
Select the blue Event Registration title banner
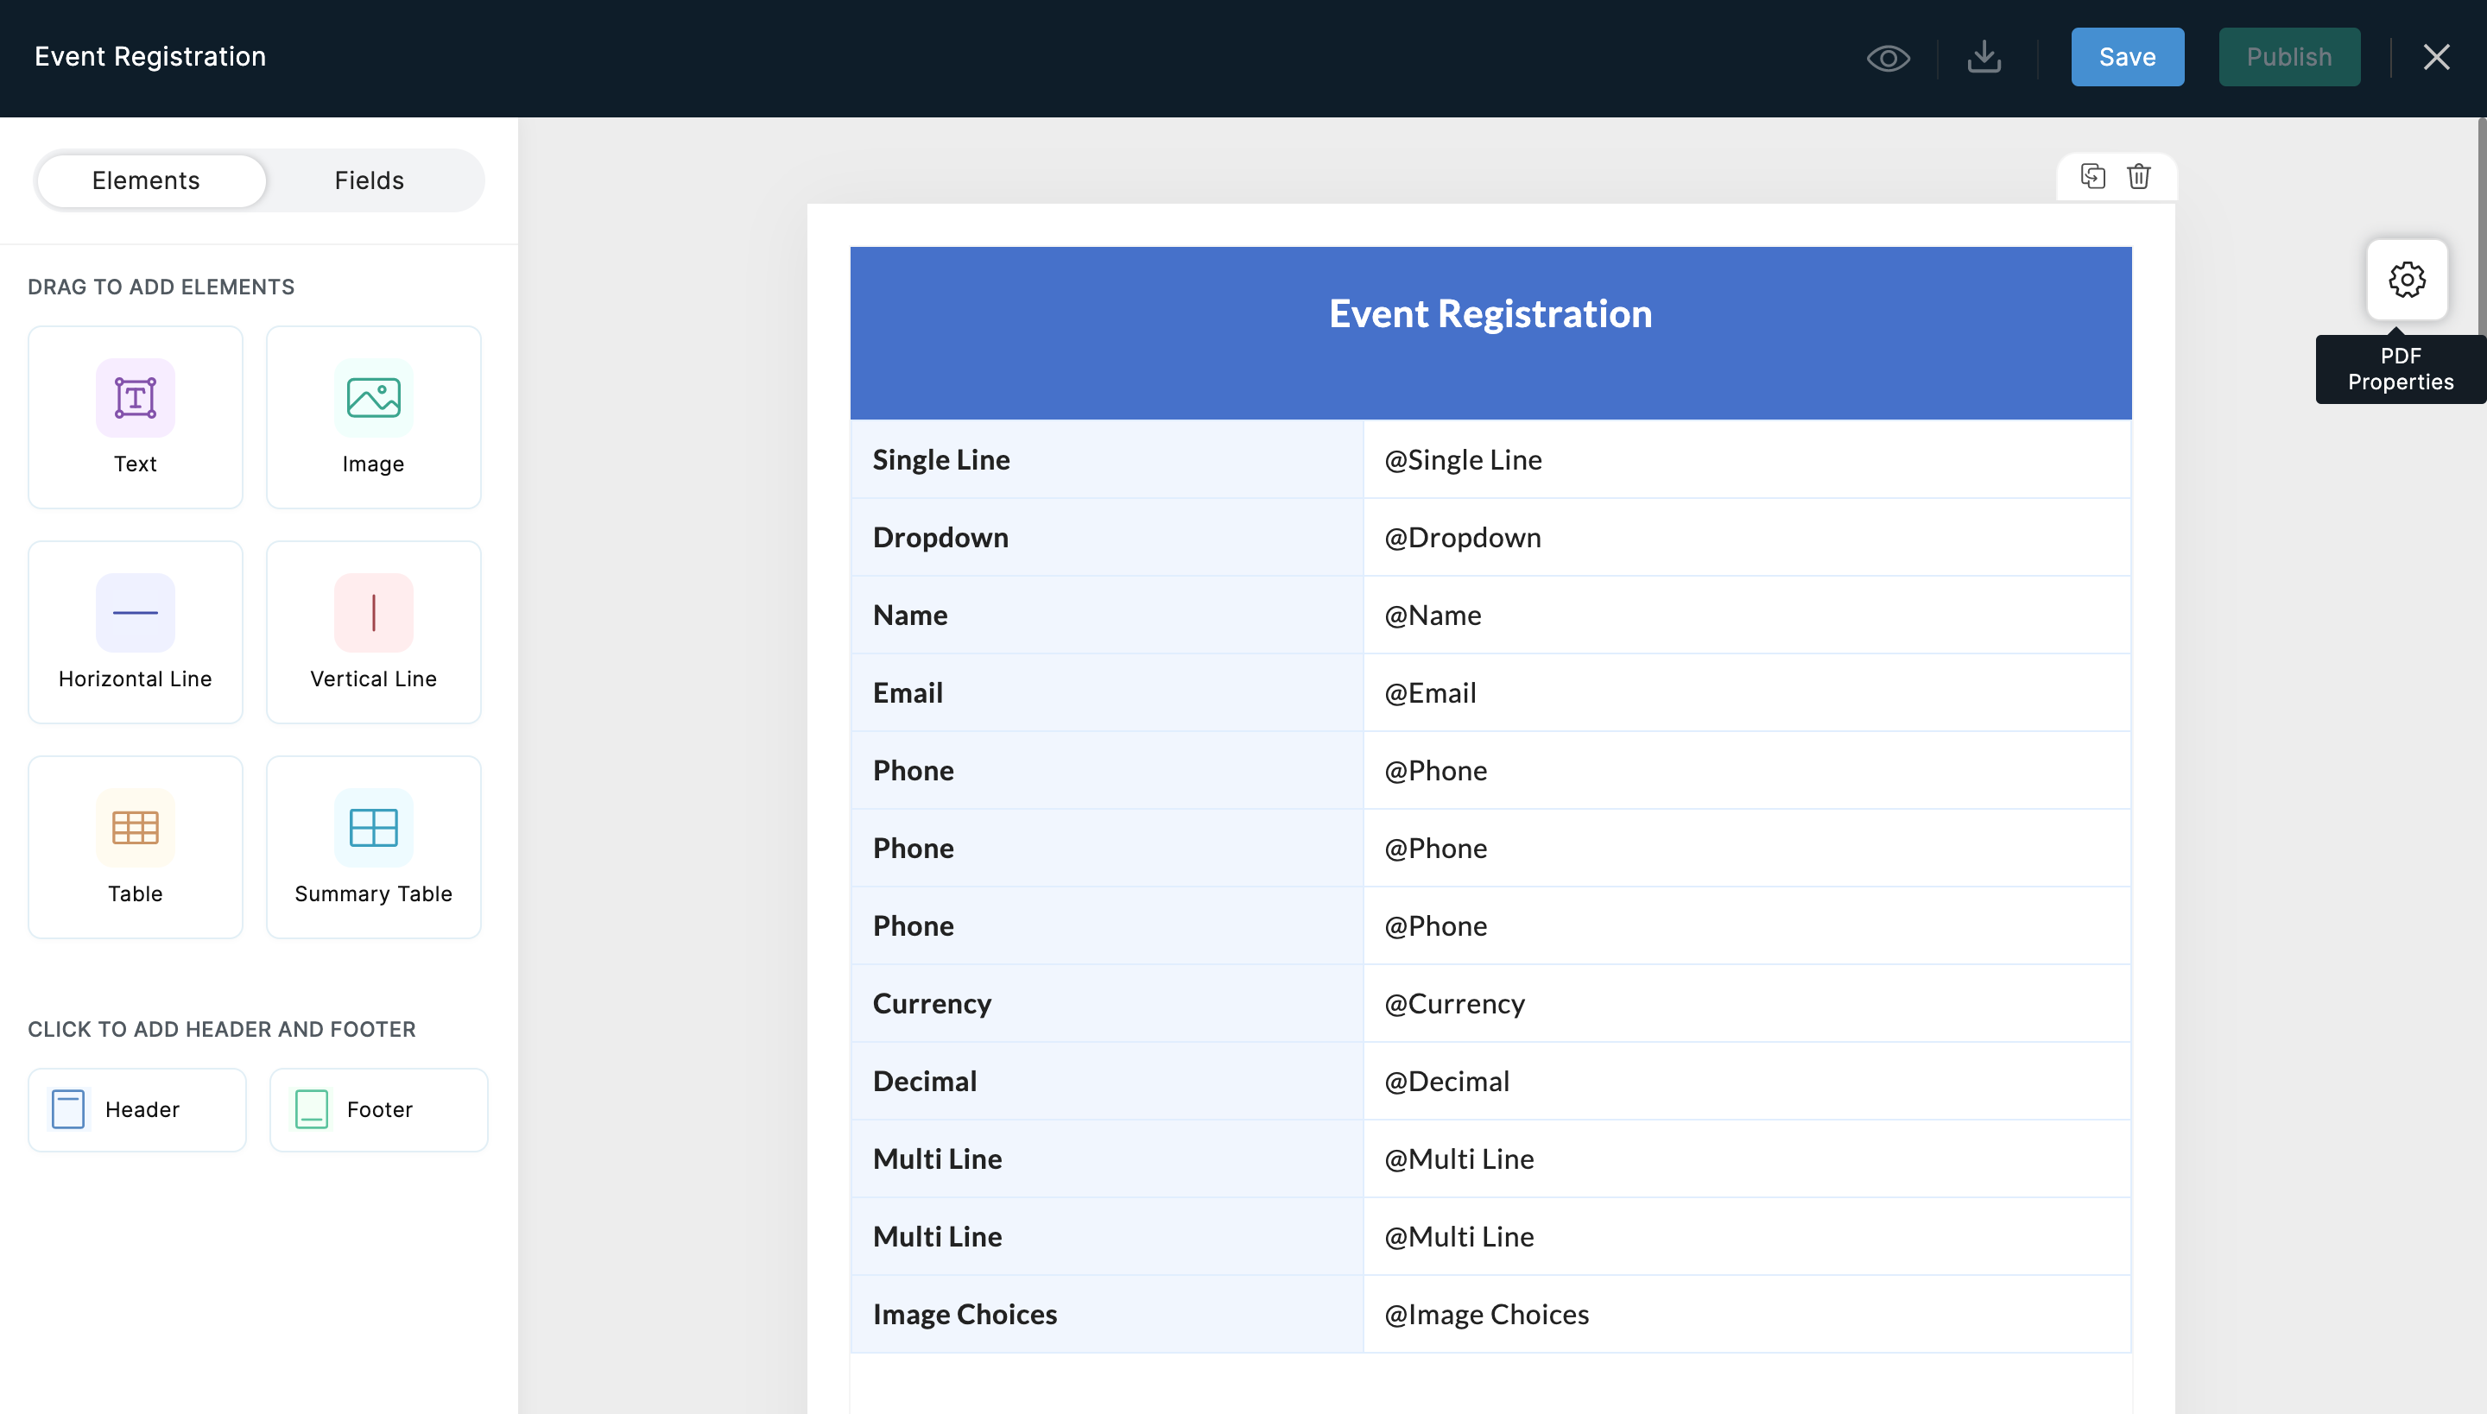(1490, 332)
